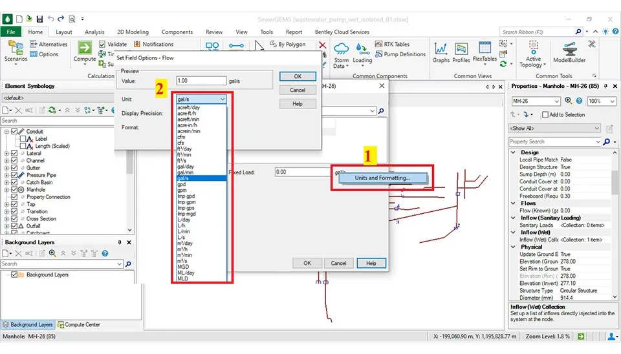
Task: Enable Add to Selection checkbox
Action: pos(544,115)
